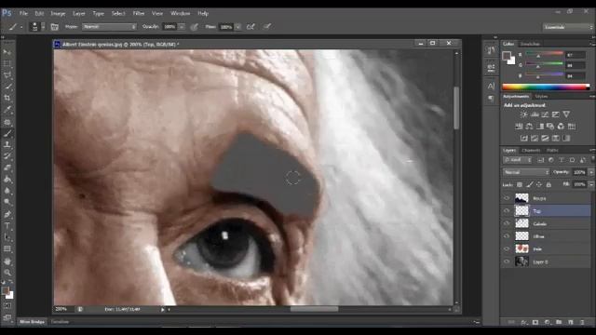
Task: Open the Essentials workspace dropdown
Action: click(x=568, y=27)
